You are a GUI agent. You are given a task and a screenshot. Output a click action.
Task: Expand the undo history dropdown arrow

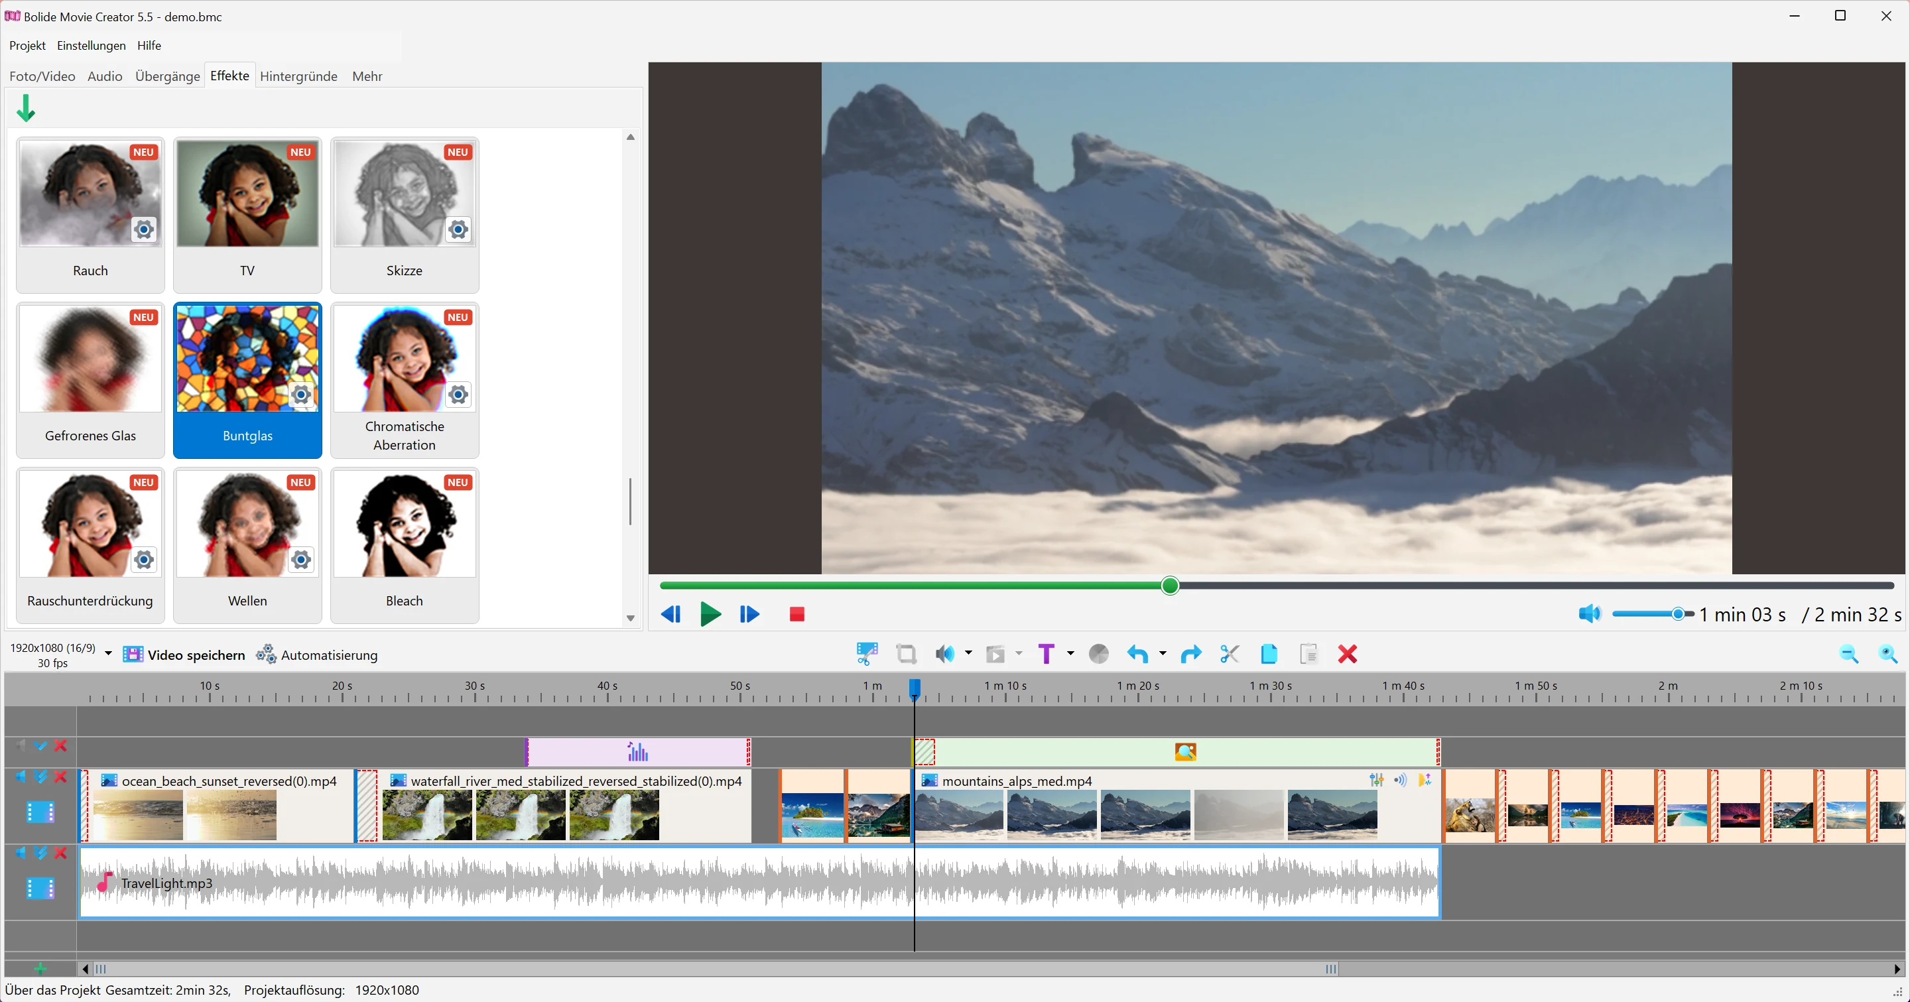tap(1162, 654)
